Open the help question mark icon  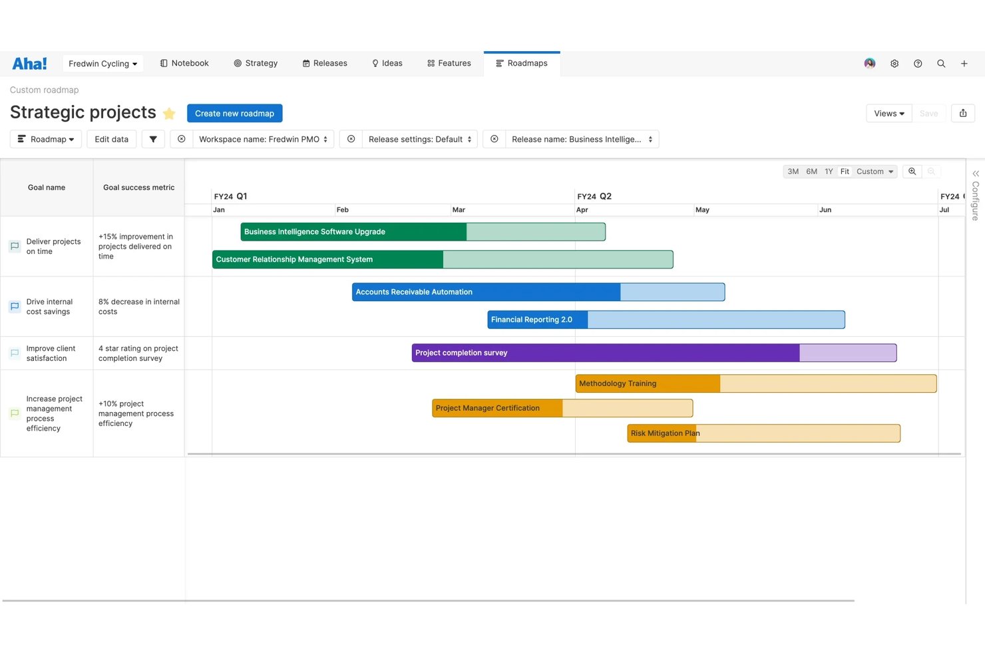pos(918,64)
